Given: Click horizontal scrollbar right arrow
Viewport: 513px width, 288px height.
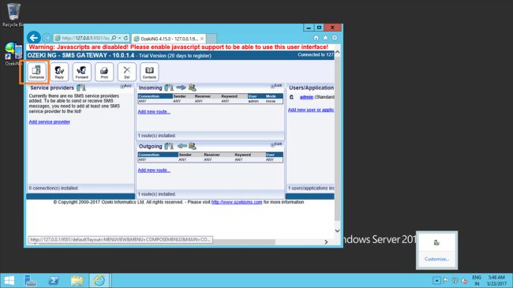Looking at the screenshot, I should pos(326,242).
